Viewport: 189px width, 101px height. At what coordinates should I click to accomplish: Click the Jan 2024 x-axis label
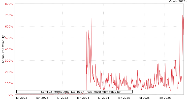point(83,98)
